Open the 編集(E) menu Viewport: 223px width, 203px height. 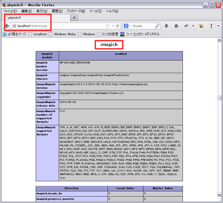26,11
